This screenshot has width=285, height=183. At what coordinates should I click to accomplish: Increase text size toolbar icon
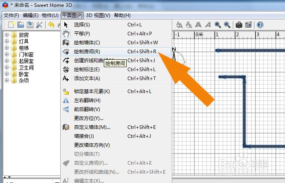[x=179, y=25]
